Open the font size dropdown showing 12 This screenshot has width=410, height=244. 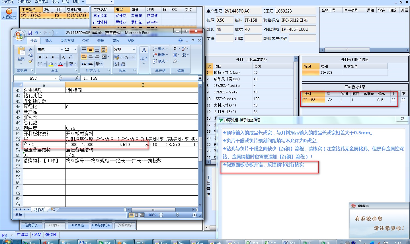tap(75, 50)
